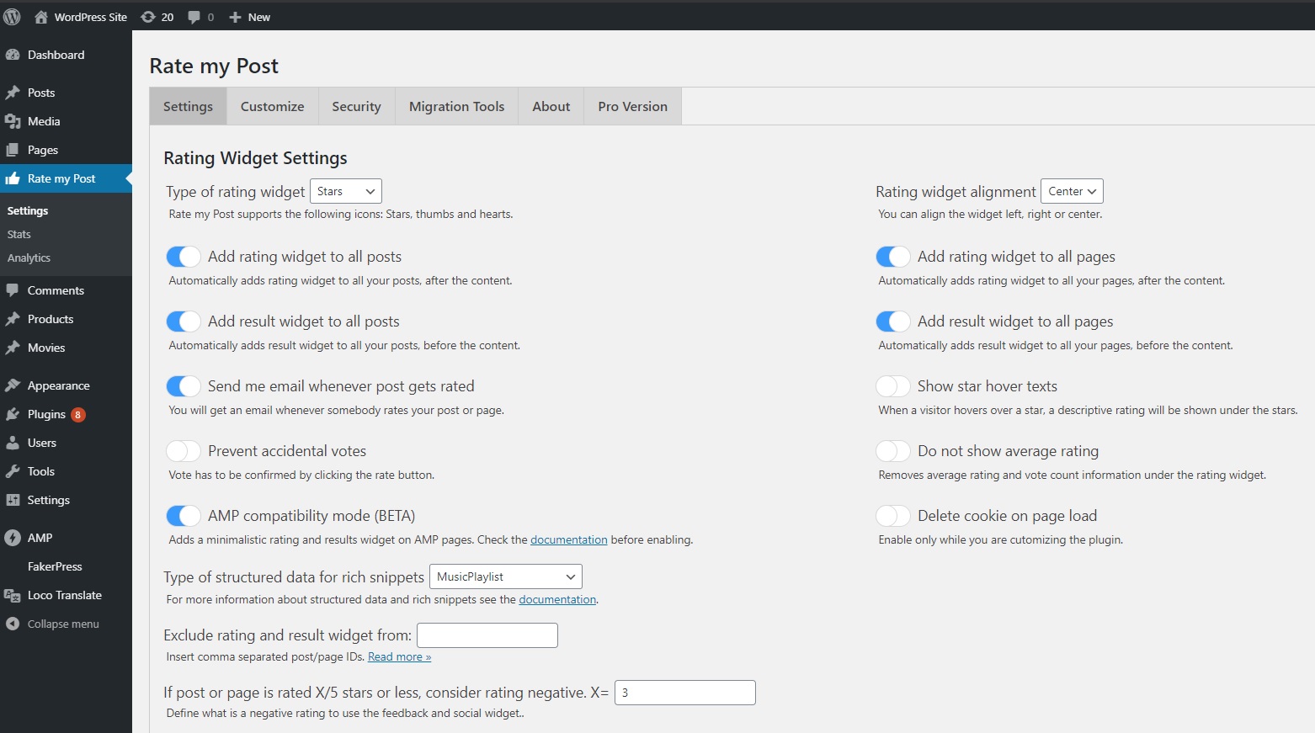The height and width of the screenshot is (733, 1315).
Task: Enable Prevent accidental votes toggle
Action: (184, 451)
